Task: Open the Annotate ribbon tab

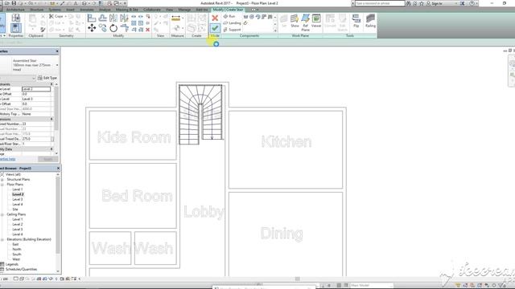Action: [x=87, y=10]
